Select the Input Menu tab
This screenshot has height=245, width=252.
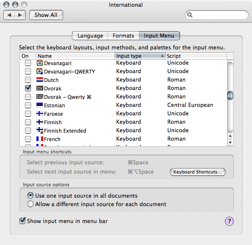click(159, 35)
